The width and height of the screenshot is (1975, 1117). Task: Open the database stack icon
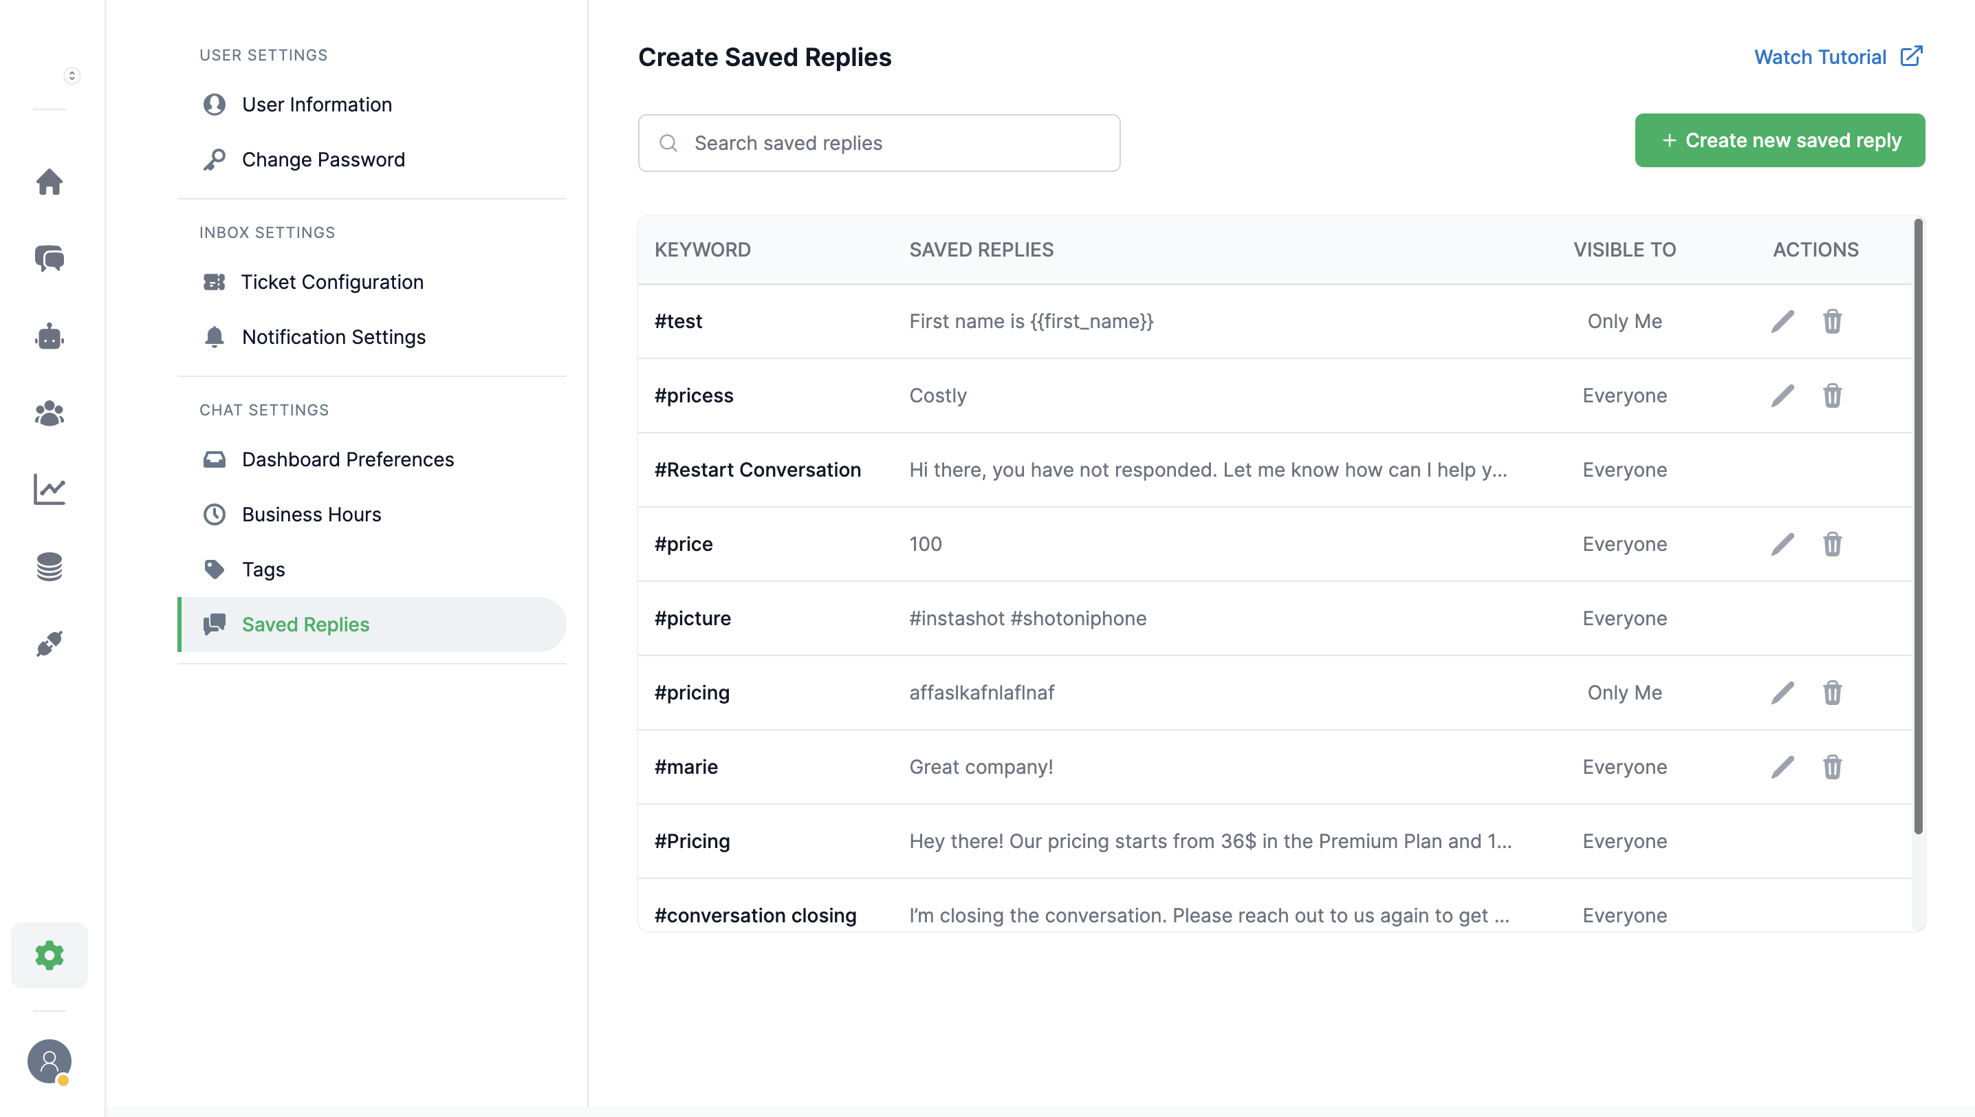(x=49, y=567)
